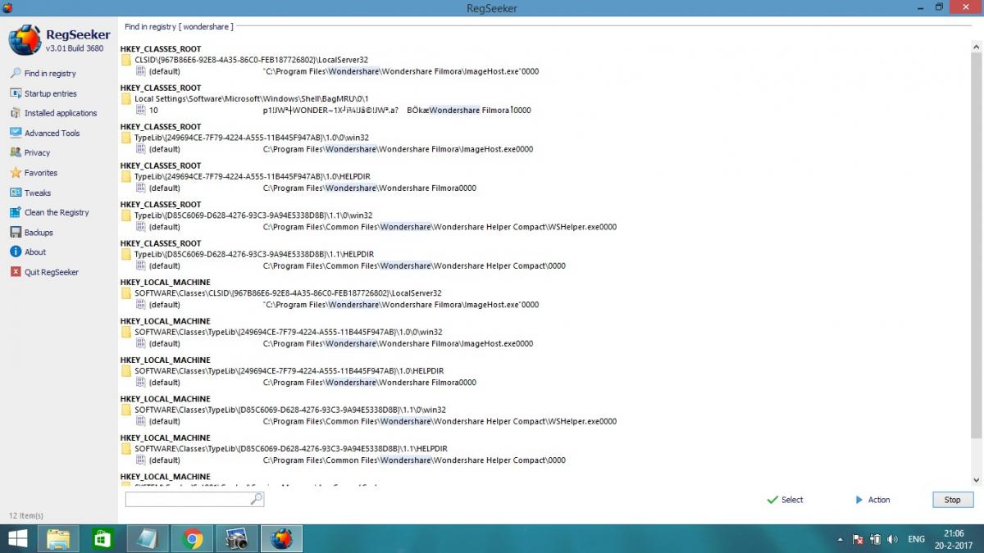The height and width of the screenshot is (553, 984).
Task: Click the RegSeeker logo in sidebar
Action: pos(25,40)
